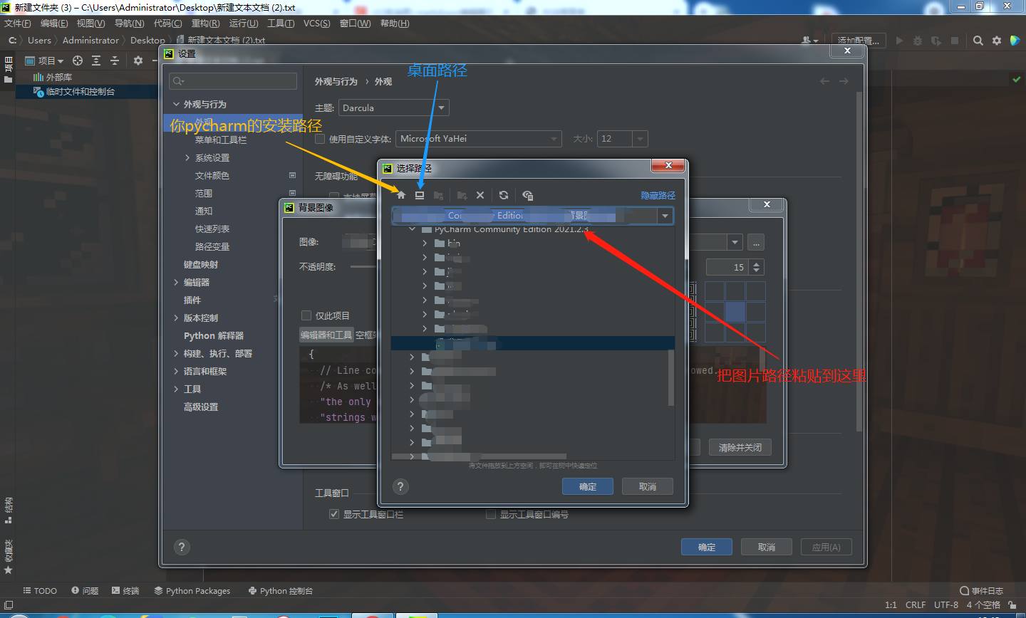Open 编辑(E) menu
Viewport: 1026px width, 618px height.
pos(54,23)
